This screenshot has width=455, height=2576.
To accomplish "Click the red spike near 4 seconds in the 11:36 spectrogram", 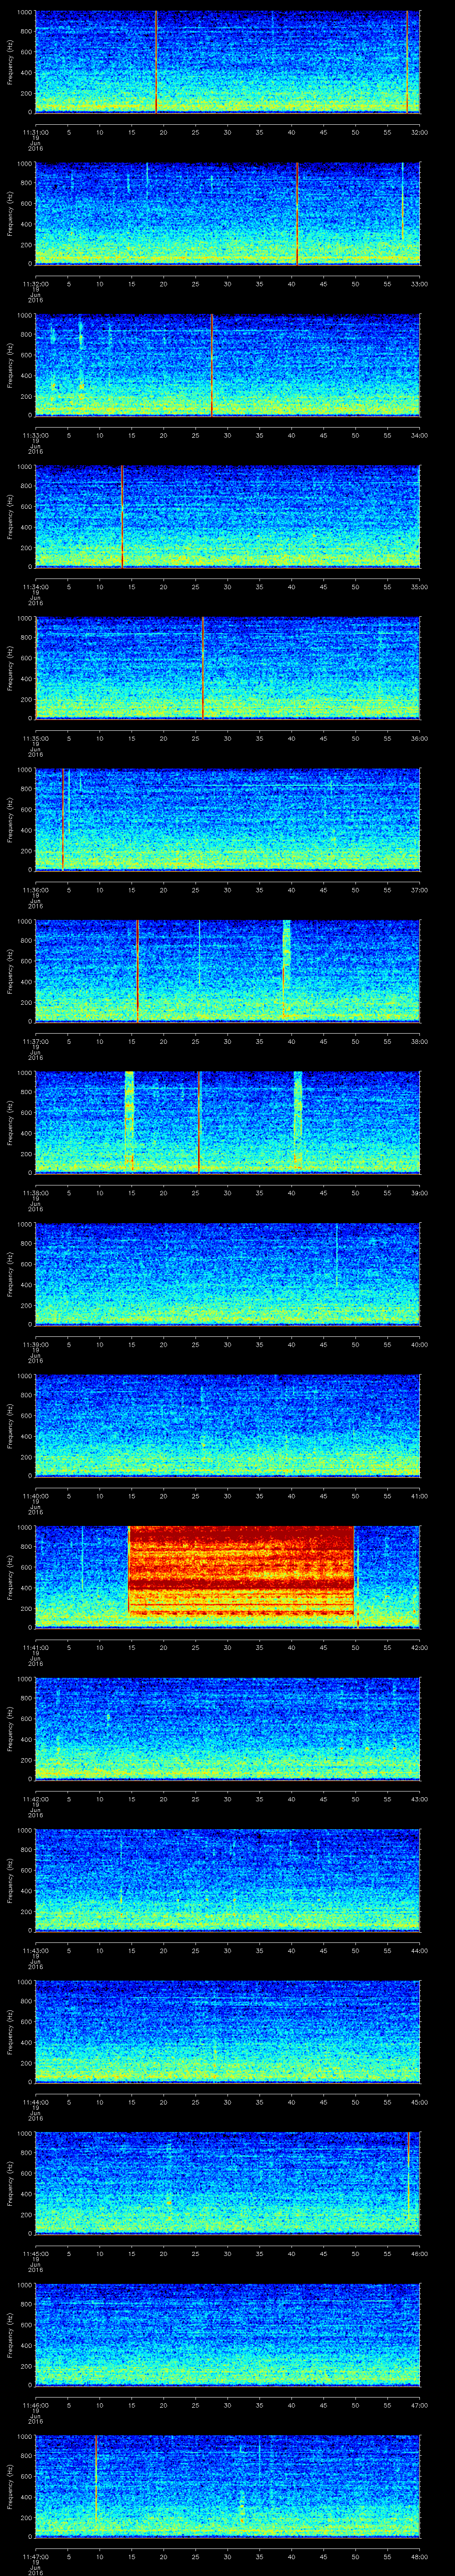I will click(62, 819).
